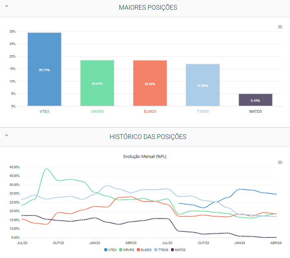Click the ORVR3 peak point near 45%
This screenshot has width=290, height=258.
[x=46, y=169]
